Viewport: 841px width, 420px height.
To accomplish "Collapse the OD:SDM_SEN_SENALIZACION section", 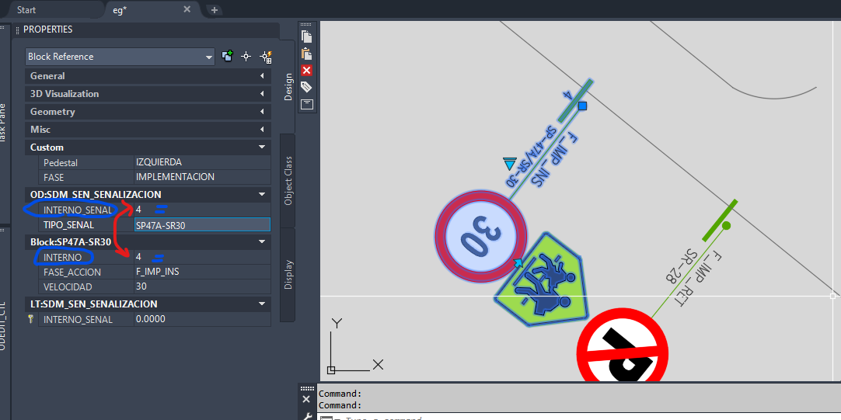I will (x=148, y=194).
